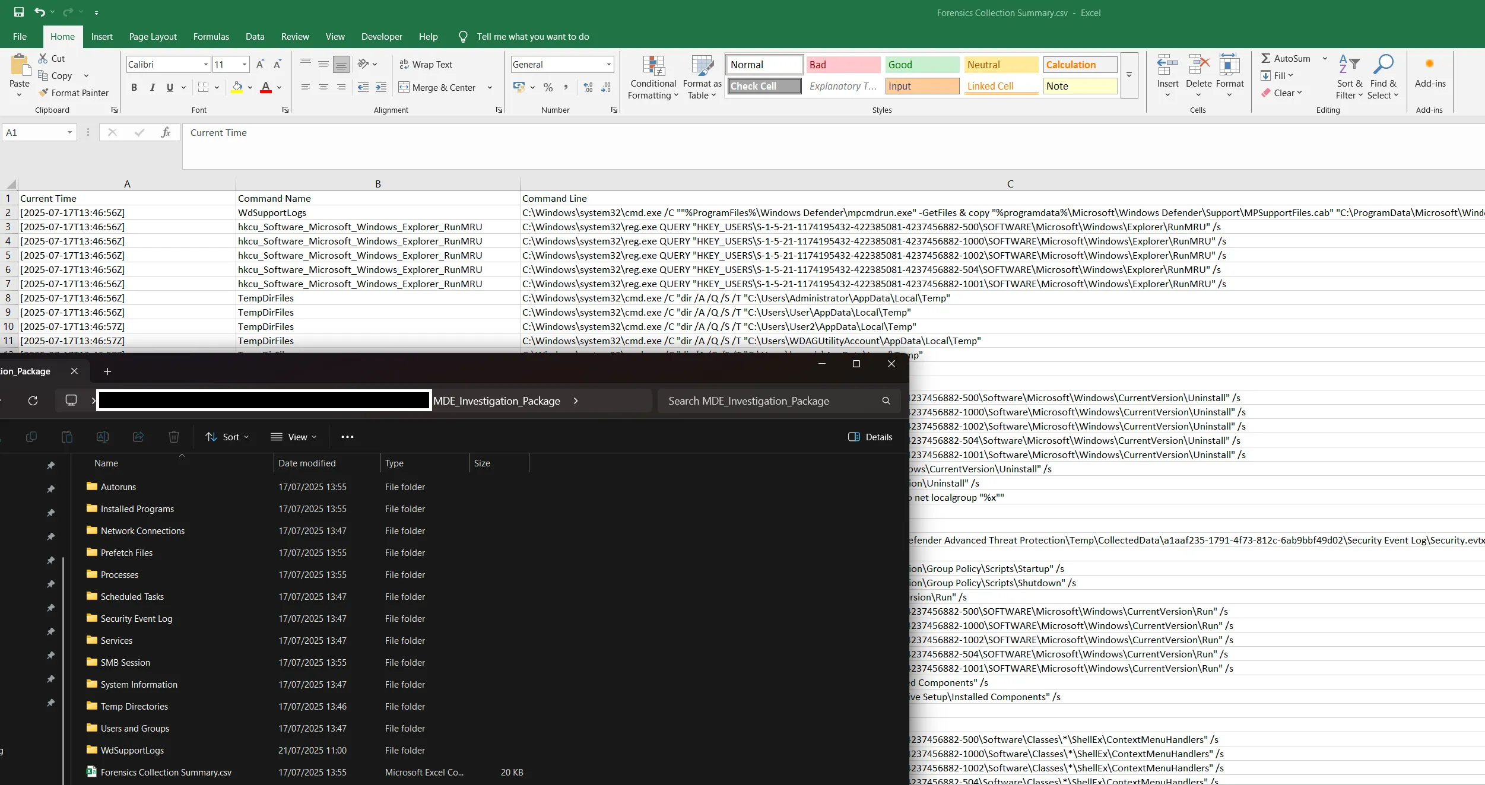The width and height of the screenshot is (1485, 785).
Task: Toggle the Details pane in Explorer
Action: [x=870, y=437]
